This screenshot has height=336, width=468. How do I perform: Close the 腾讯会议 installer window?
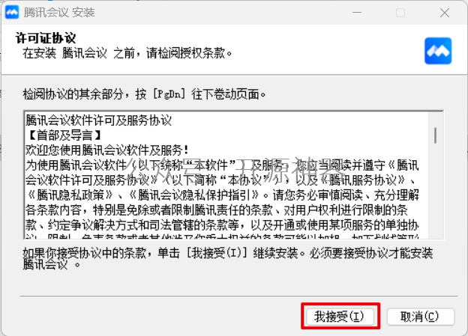click(445, 13)
